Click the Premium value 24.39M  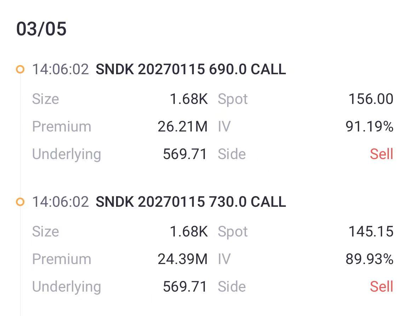click(x=183, y=259)
